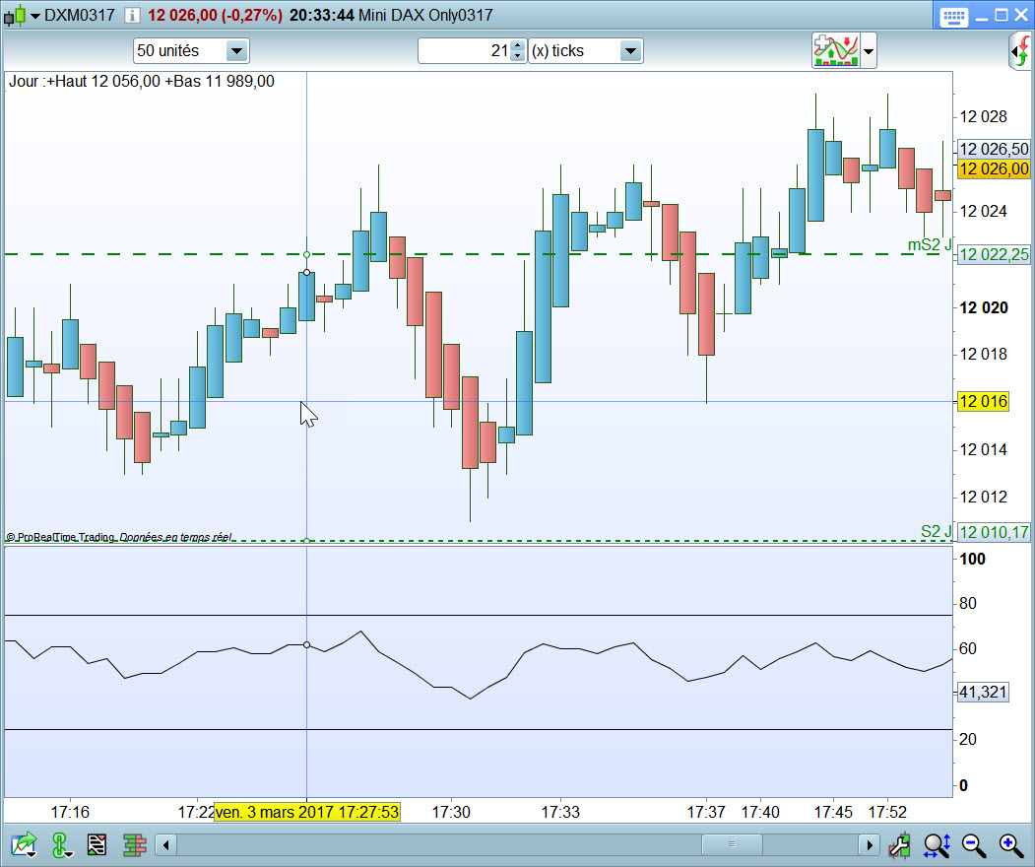Click the 'Mini DAX Only0317' instrument name

[425, 15]
